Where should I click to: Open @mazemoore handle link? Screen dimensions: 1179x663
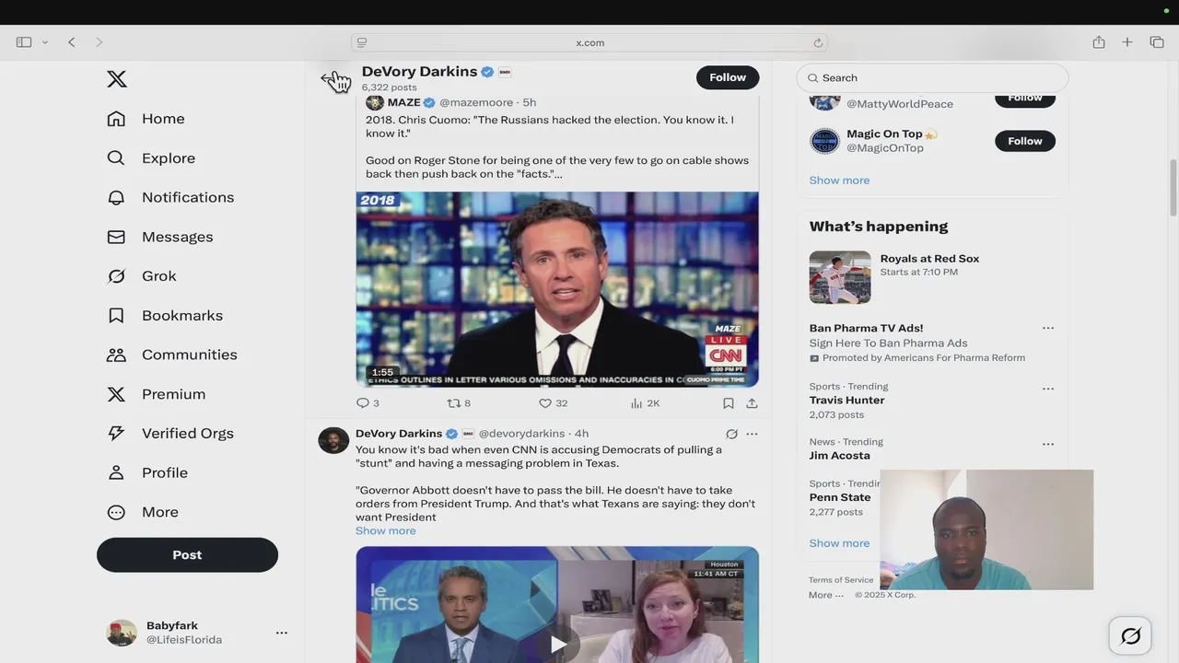[476, 102]
